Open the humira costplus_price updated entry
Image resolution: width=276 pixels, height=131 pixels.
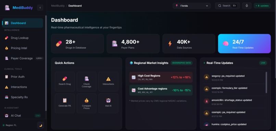pos(234,124)
